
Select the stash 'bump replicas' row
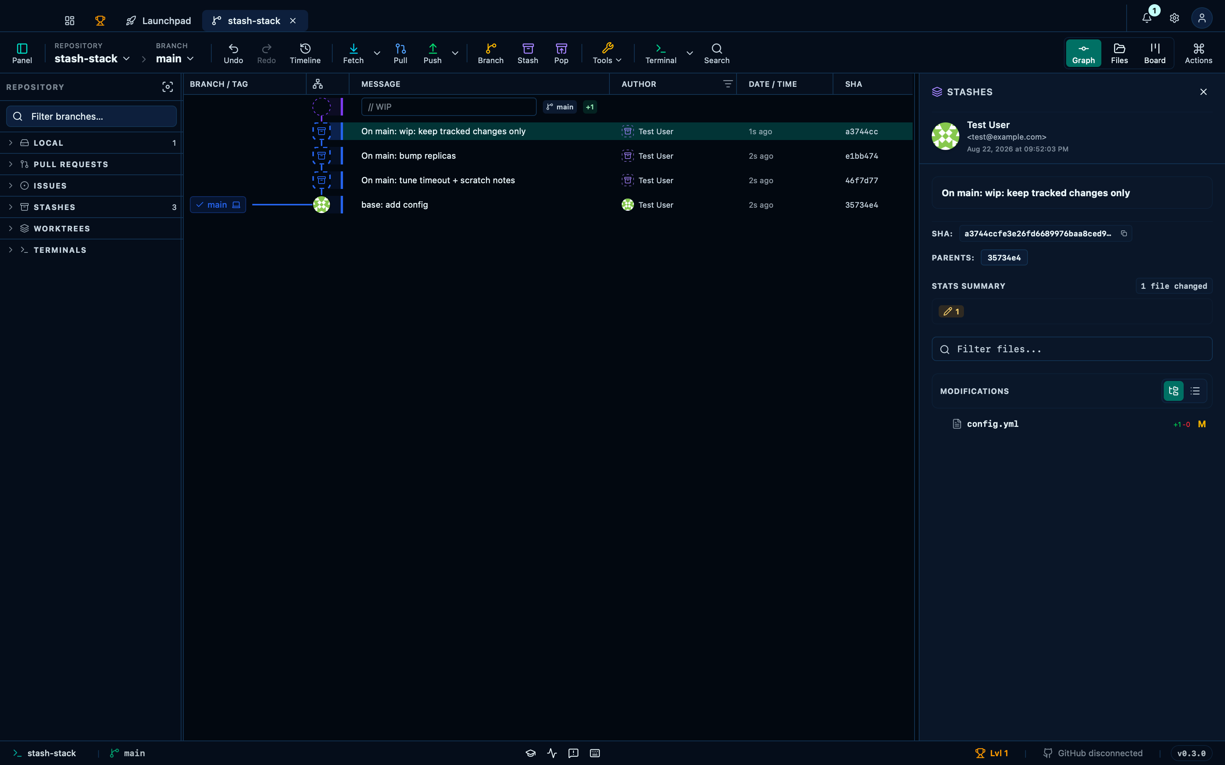click(x=548, y=156)
